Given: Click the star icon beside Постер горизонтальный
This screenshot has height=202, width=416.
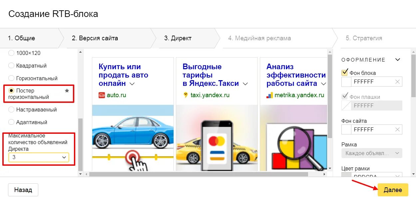Looking at the screenshot, I should click(x=67, y=91).
